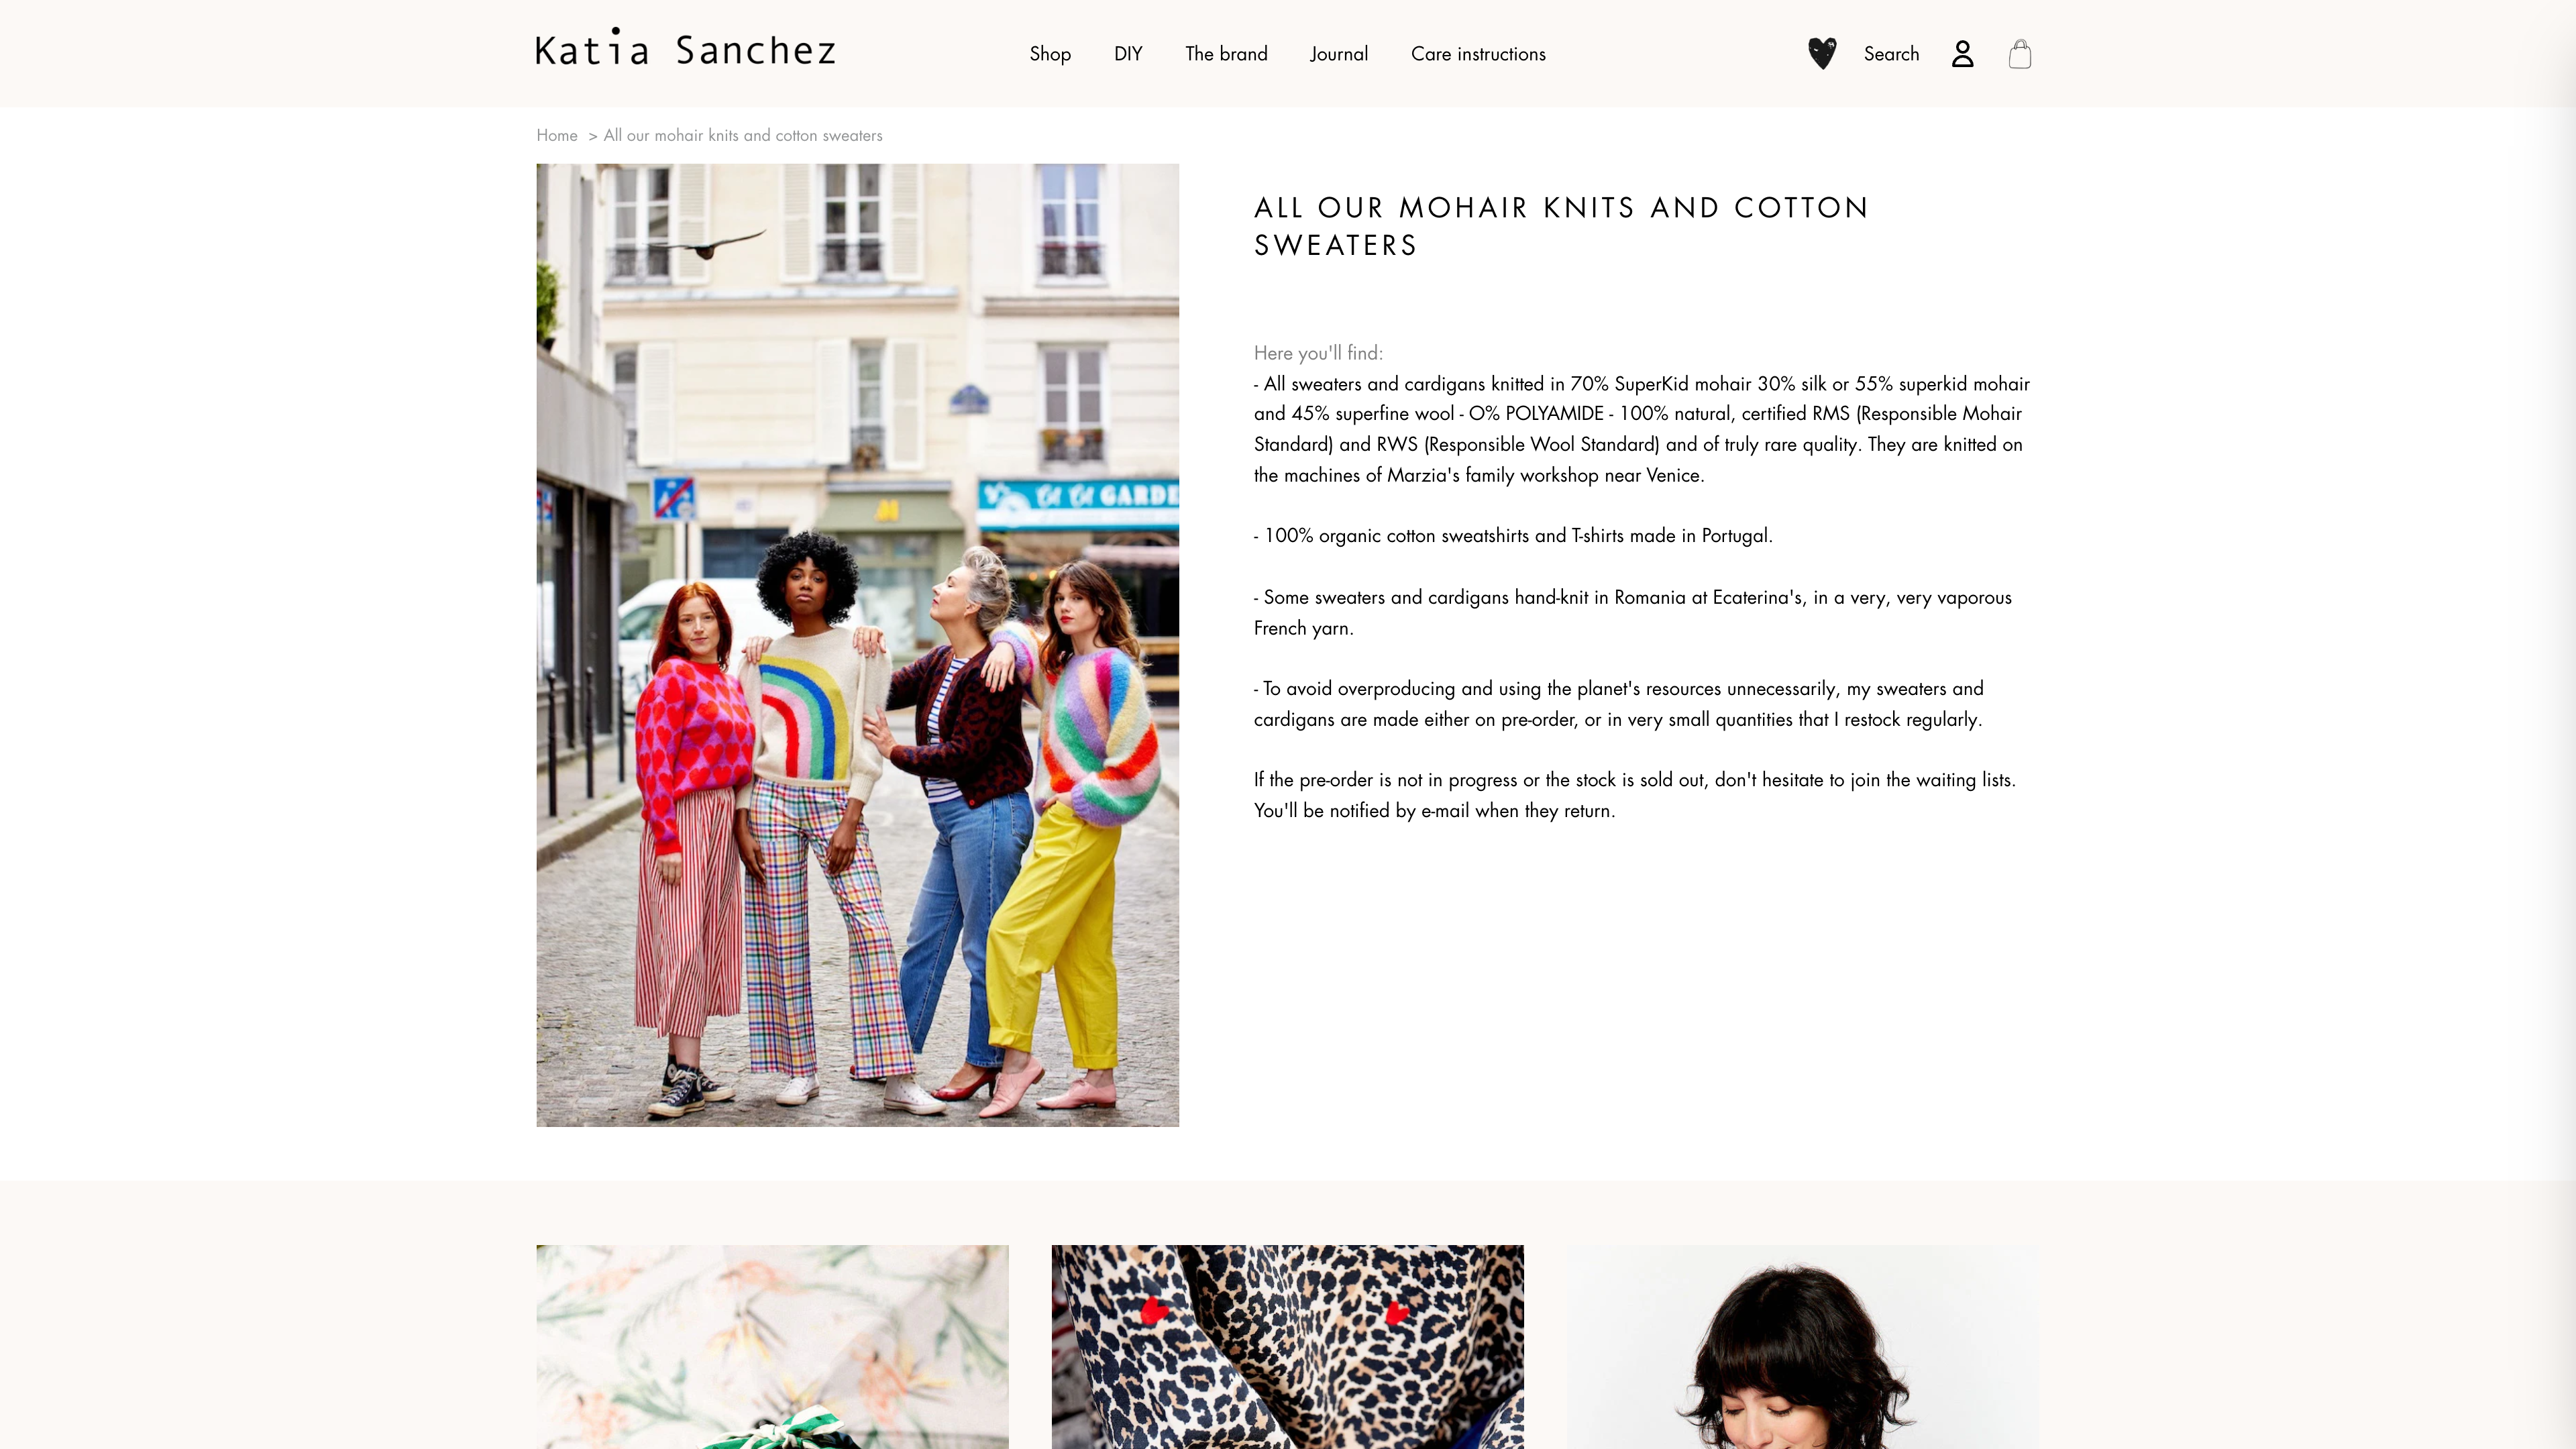Go to The brand page

(x=1226, y=54)
